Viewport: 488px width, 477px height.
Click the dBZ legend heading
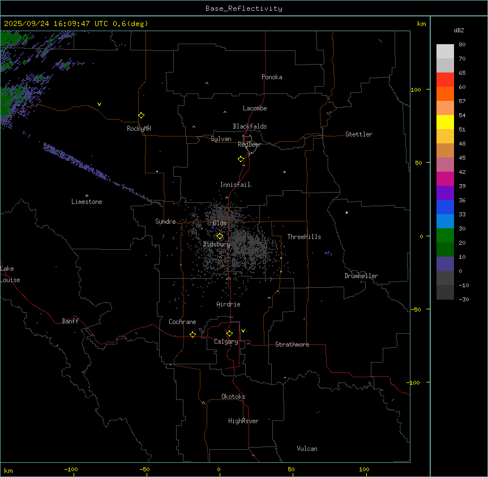click(x=459, y=30)
